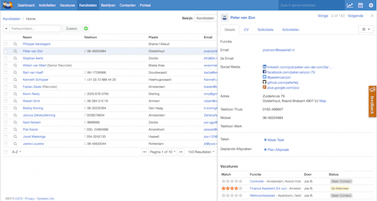
Task: Open the orange feedback side tab
Action: (372, 102)
